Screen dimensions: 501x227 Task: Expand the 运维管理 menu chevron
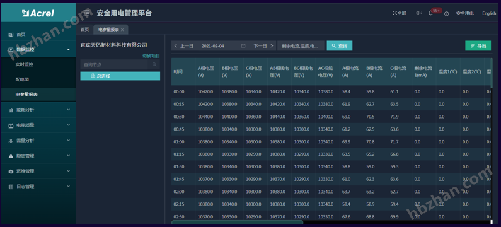point(69,171)
